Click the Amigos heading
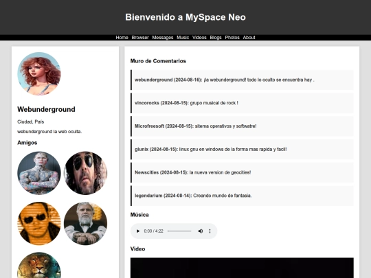 pyautogui.click(x=27, y=143)
